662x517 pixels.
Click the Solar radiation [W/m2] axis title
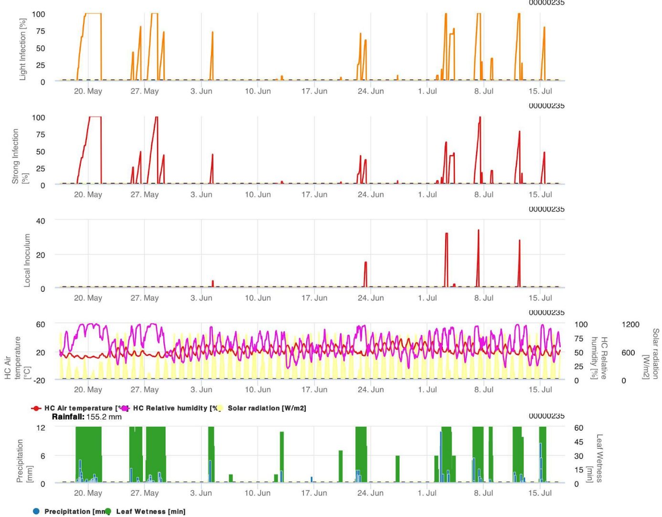652,353
